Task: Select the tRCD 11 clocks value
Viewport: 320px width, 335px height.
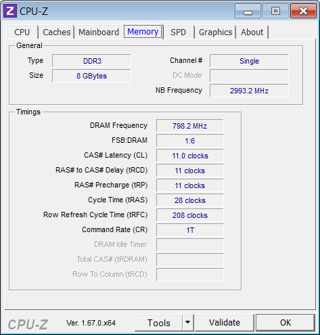Action: pos(190,171)
